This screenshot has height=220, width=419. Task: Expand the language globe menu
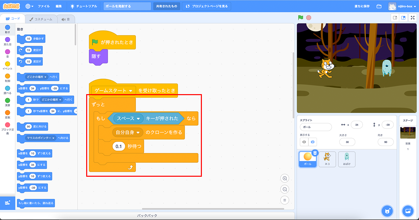tap(29, 6)
